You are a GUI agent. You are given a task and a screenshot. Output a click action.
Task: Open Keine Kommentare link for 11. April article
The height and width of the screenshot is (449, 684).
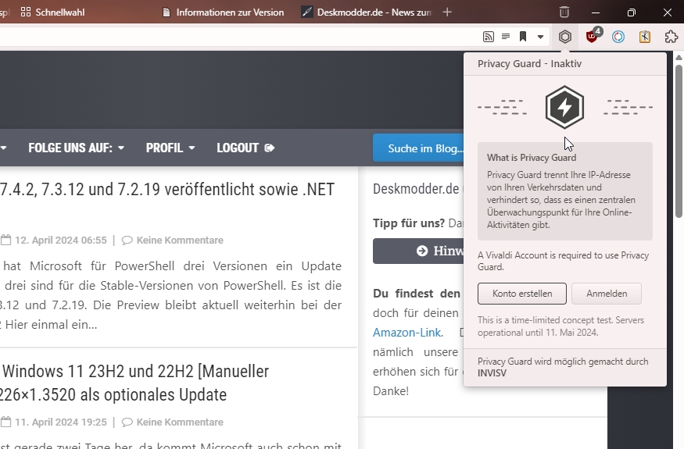tap(180, 422)
